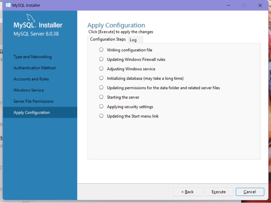The image size is (271, 203).
Task: Open the Configuration Steps tab
Action: 108,39
